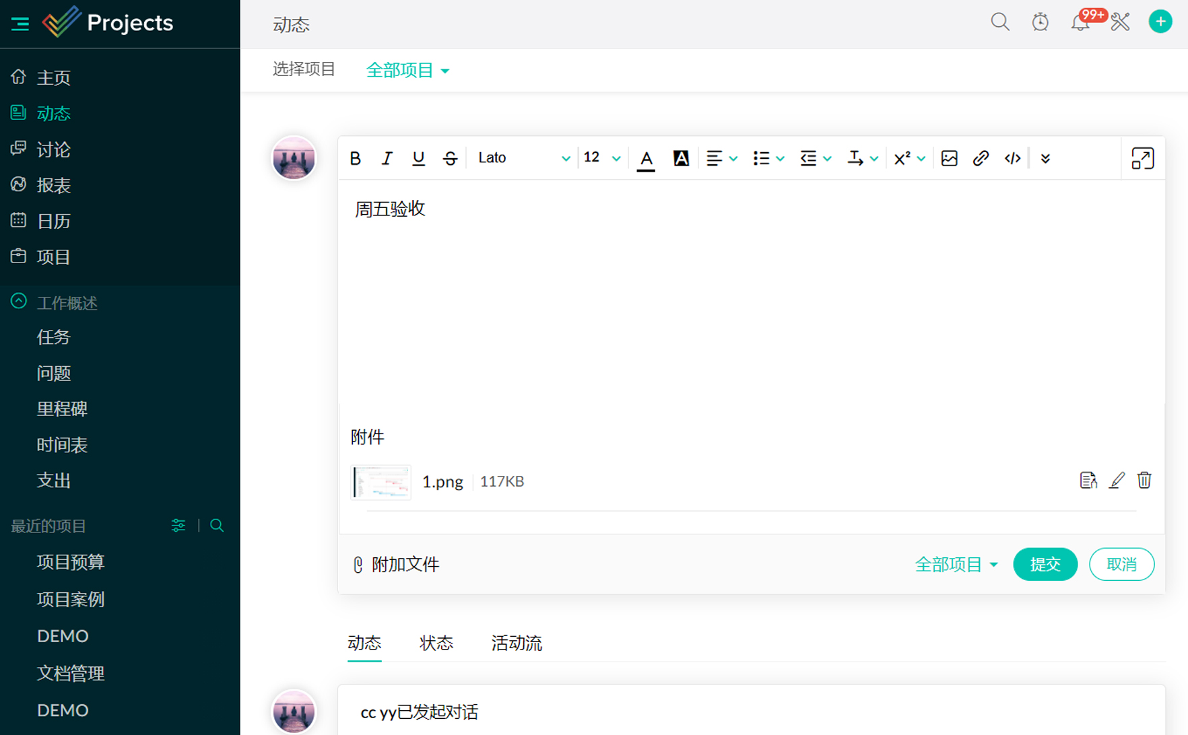The height and width of the screenshot is (735, 1188).
Task: Toggle italic text formatting
Action: pyautogui.click(x=387, y=158)
